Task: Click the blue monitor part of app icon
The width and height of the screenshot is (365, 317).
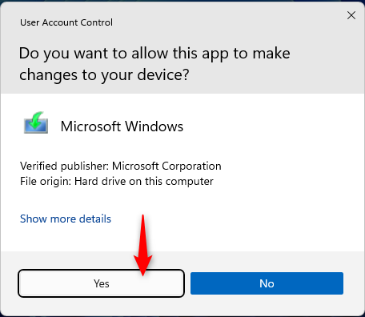Action: [36, 126]
